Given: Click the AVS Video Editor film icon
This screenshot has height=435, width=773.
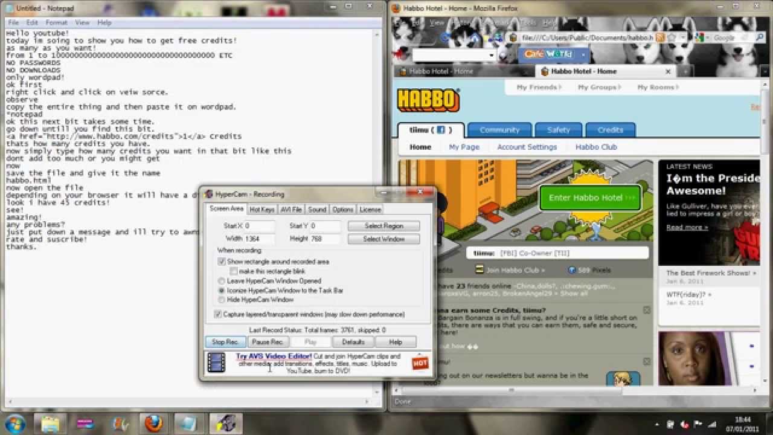Looking at the screenshot, I should (x=216, y=362).
